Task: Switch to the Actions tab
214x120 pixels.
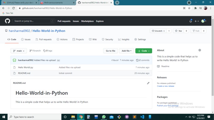Action: tap(62, 39)
